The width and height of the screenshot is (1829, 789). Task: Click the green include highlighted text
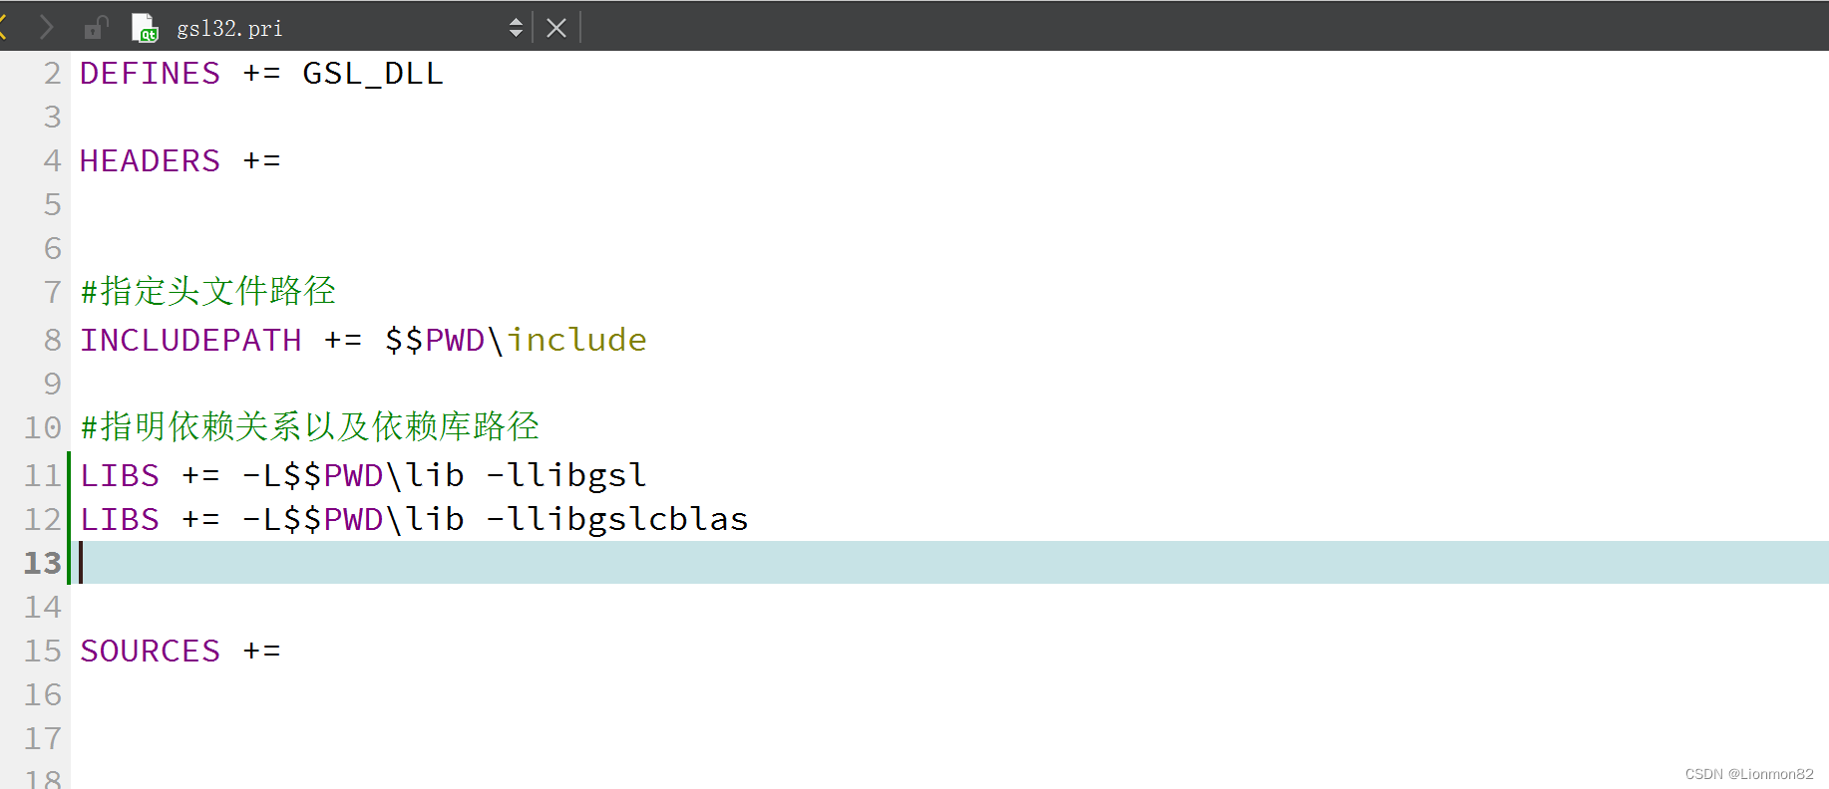point(576,340)
